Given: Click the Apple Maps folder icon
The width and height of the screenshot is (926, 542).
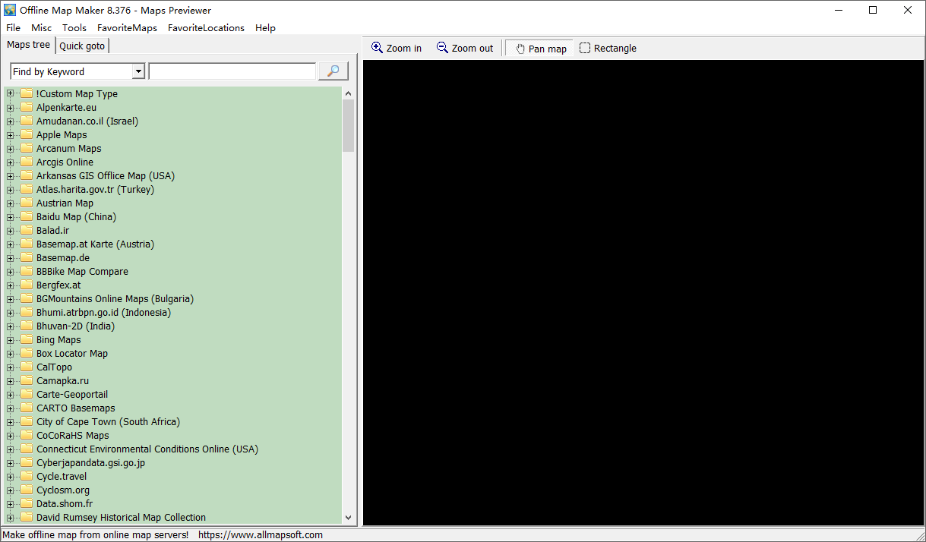Looking at the screenshot, I should point(27,135).
